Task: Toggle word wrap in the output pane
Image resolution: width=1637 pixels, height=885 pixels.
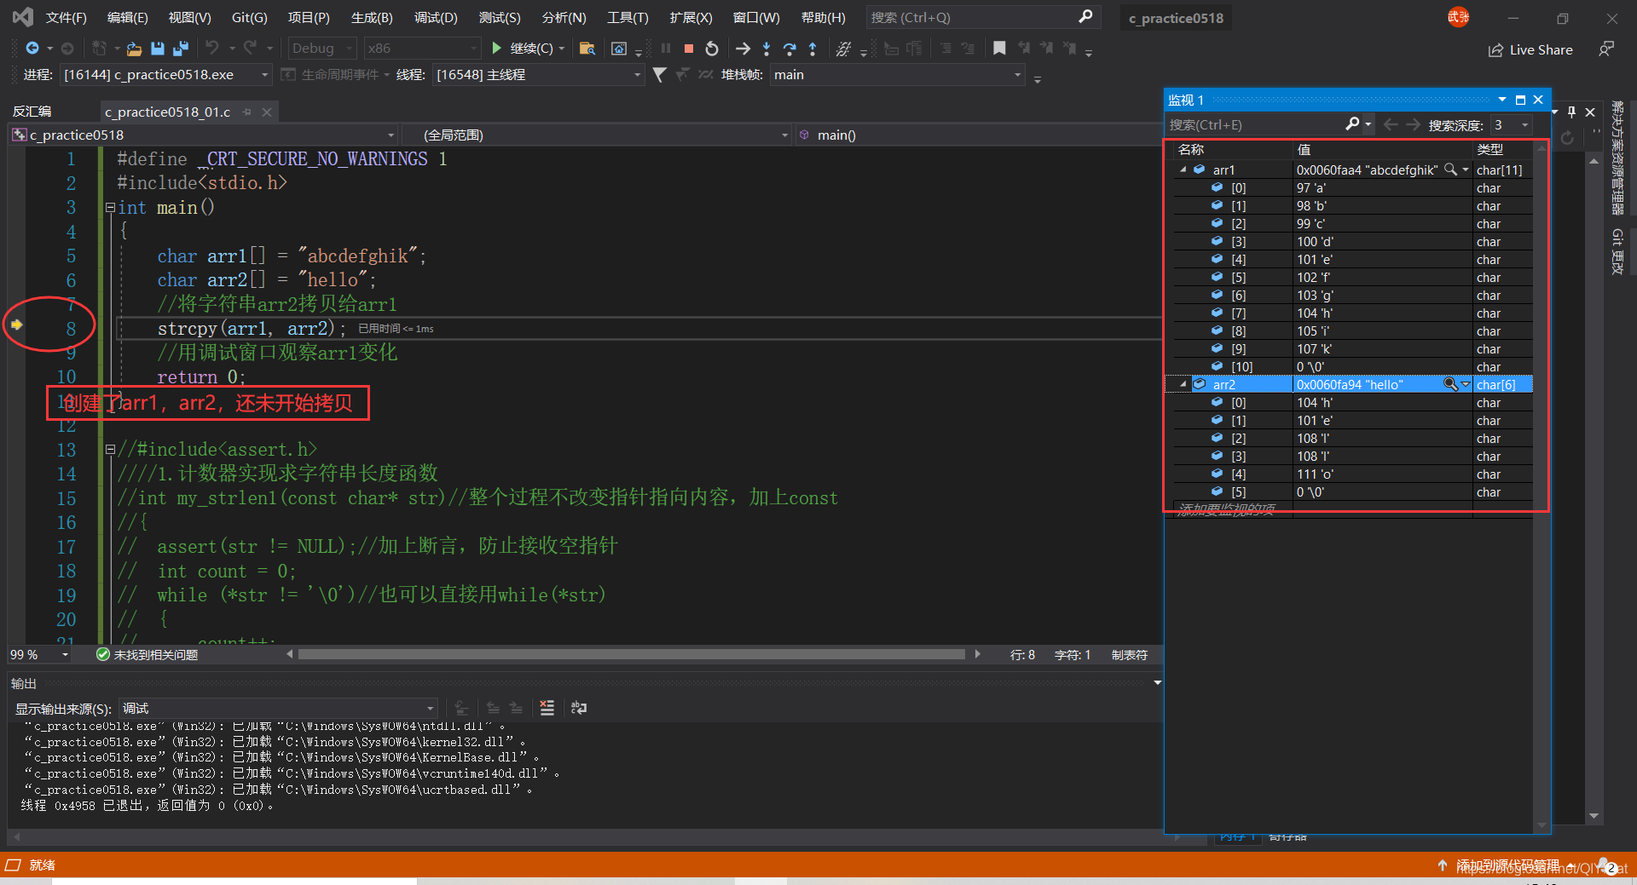Action: [x=579, y=708]
